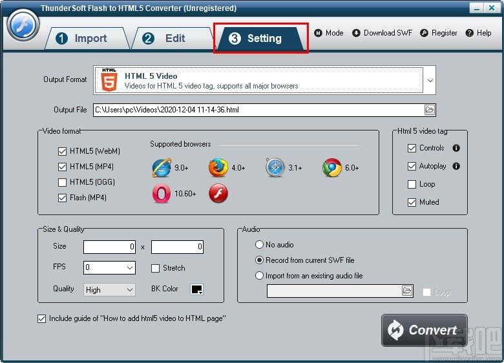
Task: Minimize the converter window
Action: pyautogui.click(x=477, y=8)
